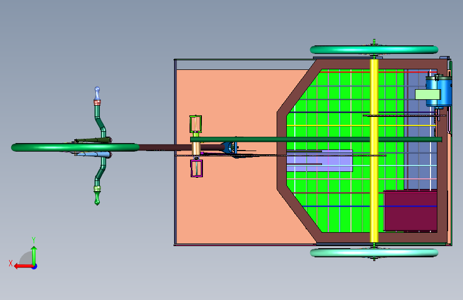Select the green-outlined upper pedal
Screen dimensions: 463x300
coord(195,124)
